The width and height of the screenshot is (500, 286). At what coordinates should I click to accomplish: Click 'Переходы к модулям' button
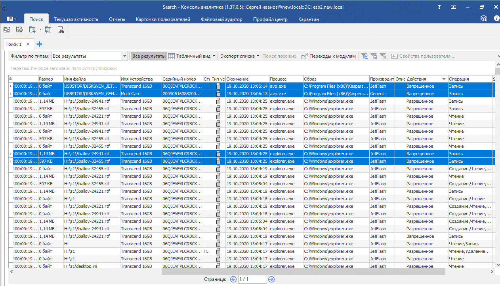coord(329,56)
